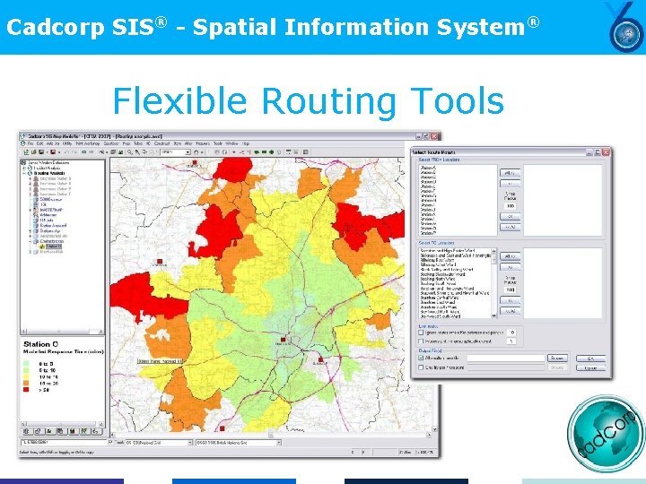The height and width of the screenshot is (484, 646).
Task: Click the snap radius field in the TO section
Action: (x=511, y=290)
